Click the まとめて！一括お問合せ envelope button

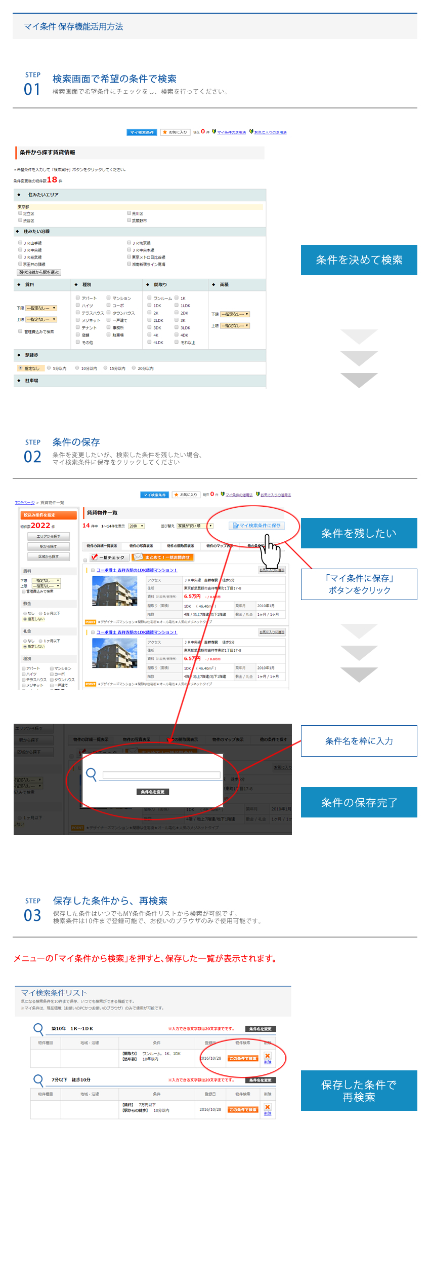point(162,557)
